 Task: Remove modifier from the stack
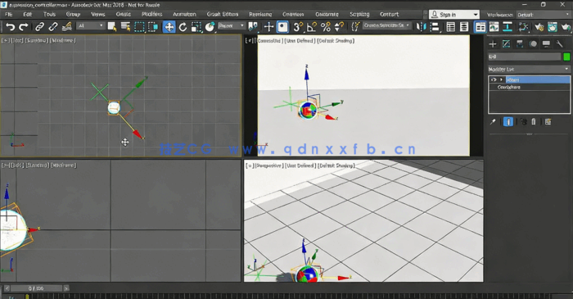pyautogui.click(x=534, y=122)
